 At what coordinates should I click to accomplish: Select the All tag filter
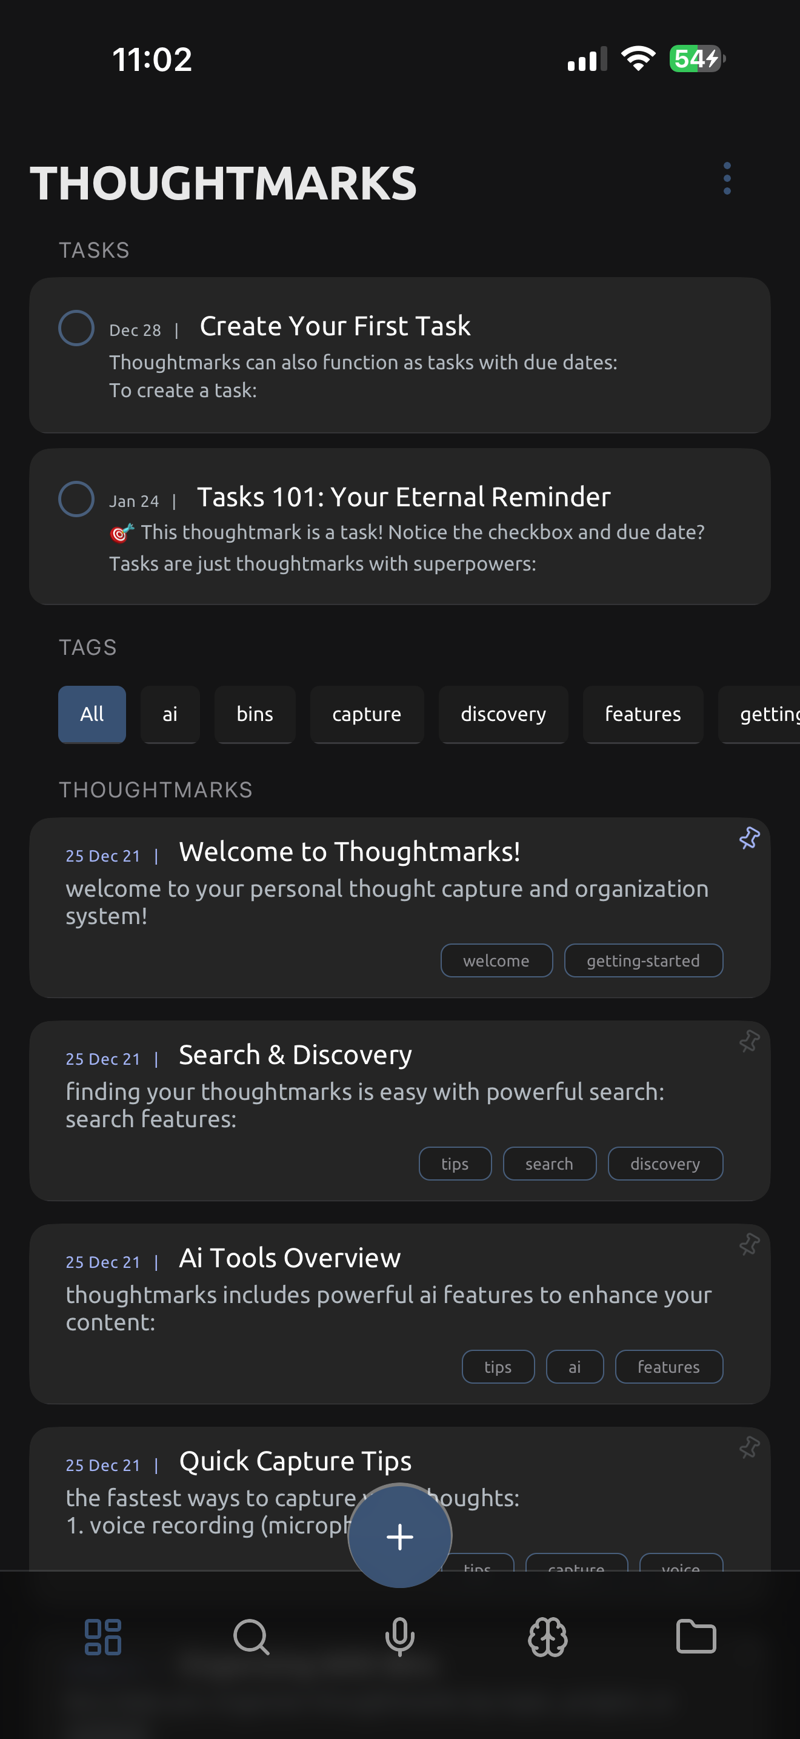pyautogui.click(x=92, y=714)
